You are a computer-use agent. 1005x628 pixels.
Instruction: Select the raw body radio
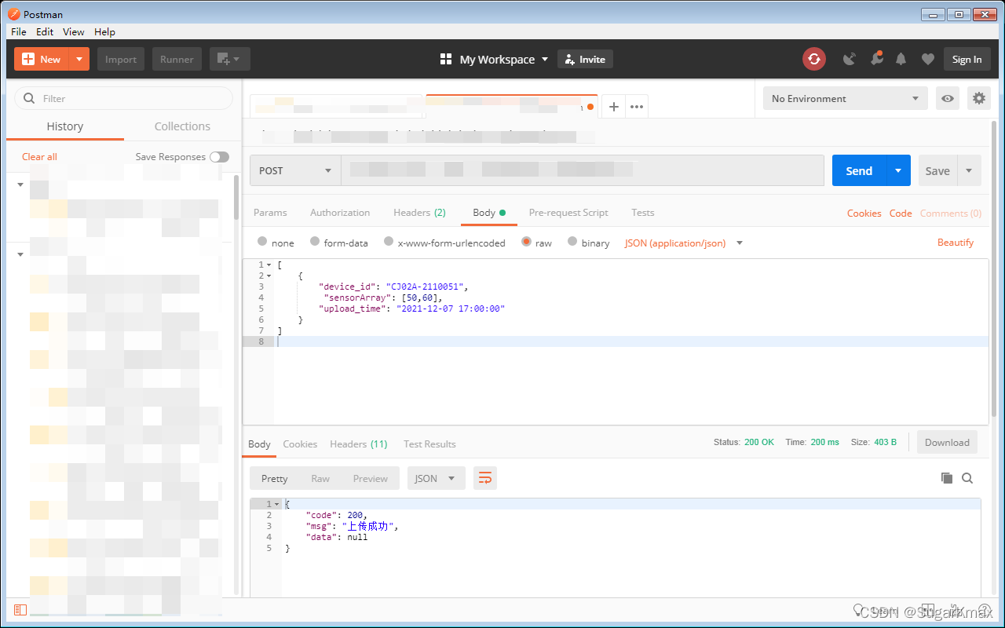(526, 242)
